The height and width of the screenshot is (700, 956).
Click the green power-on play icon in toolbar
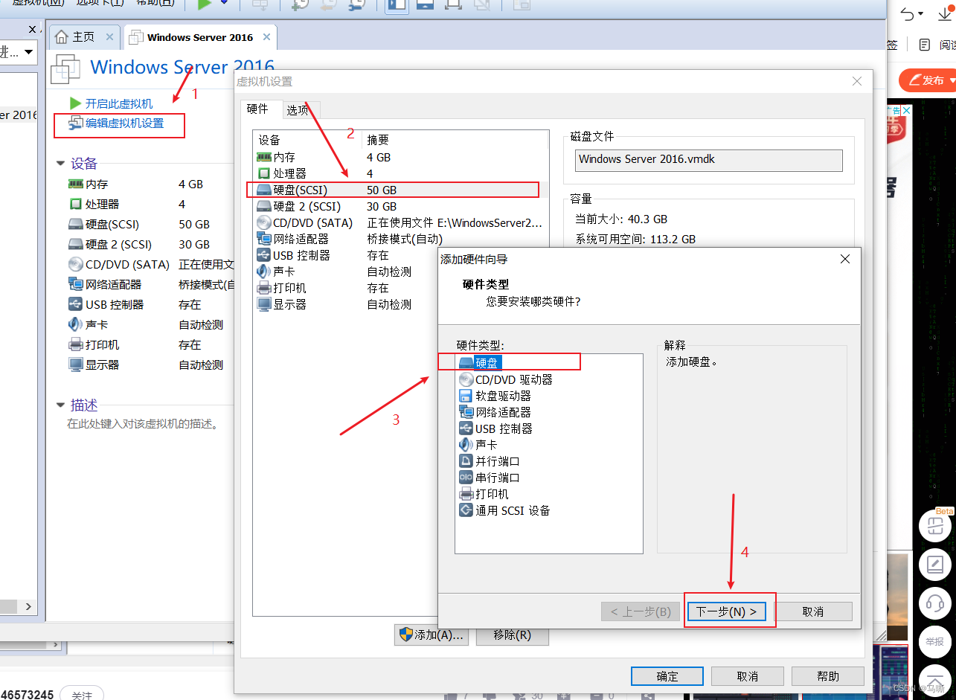tap(204, 5)
